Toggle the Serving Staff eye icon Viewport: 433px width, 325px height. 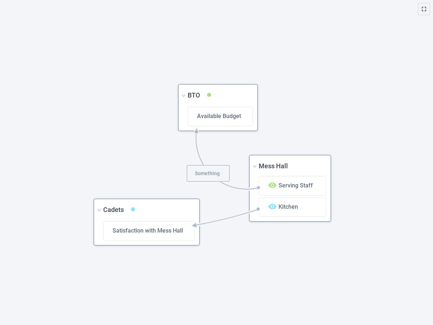click(x=272, y=185)
